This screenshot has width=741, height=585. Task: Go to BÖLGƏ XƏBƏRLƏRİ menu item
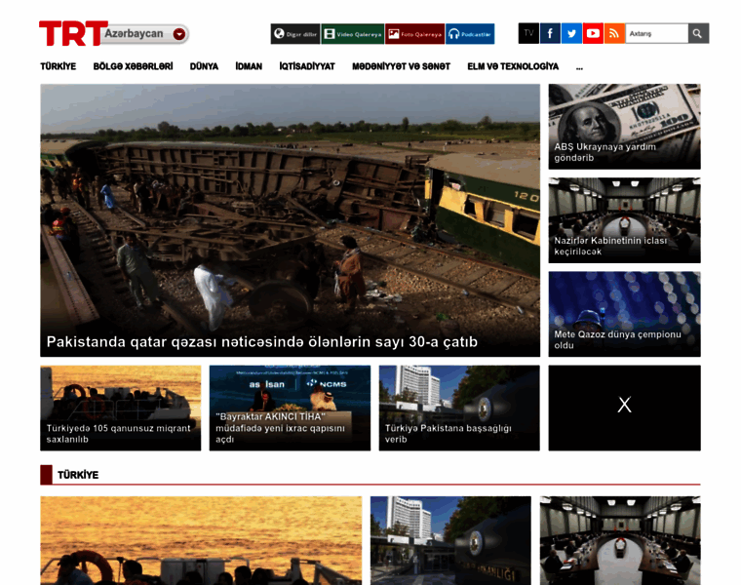133,66
